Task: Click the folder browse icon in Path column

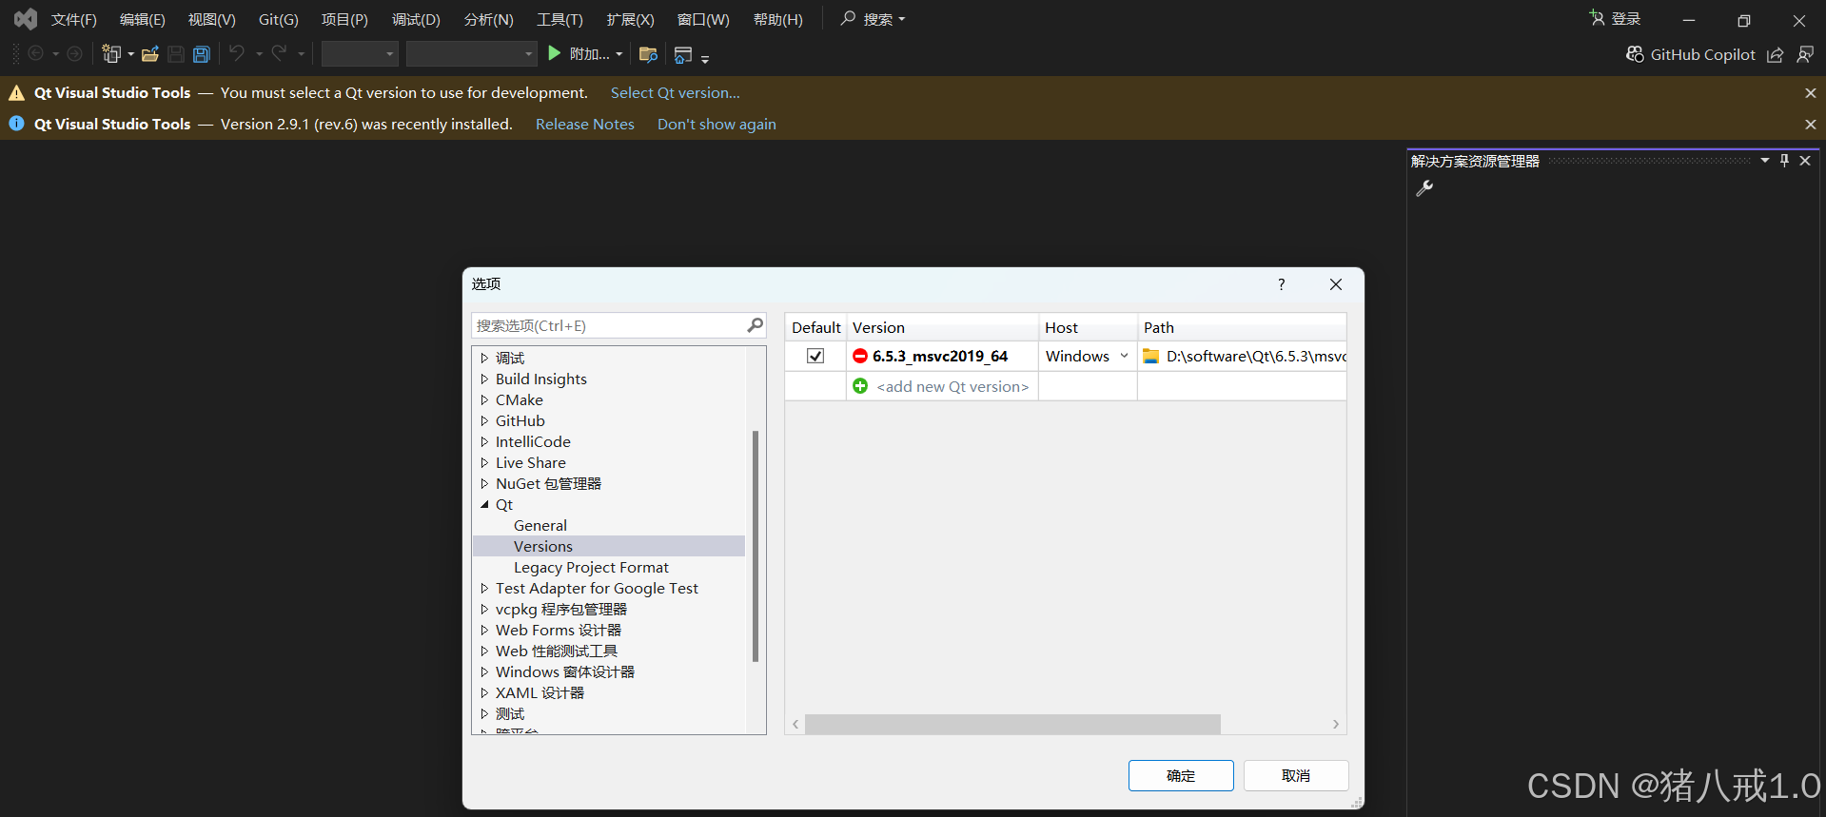Action: pos(1150,356)
